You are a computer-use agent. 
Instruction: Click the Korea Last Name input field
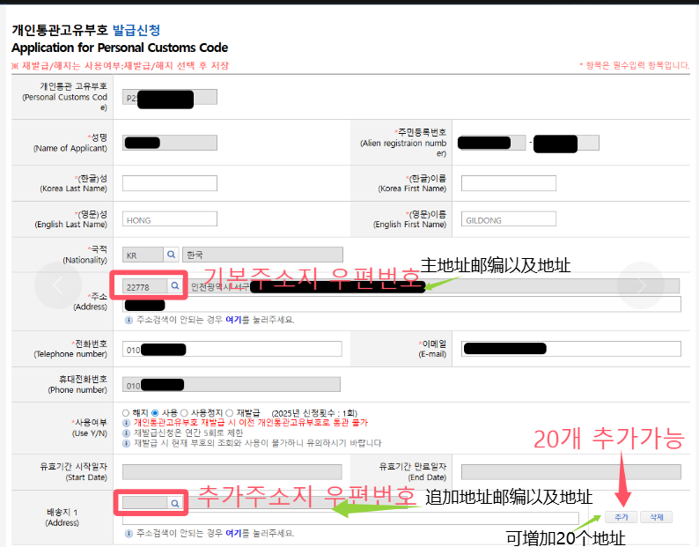(x=169, y=183)
